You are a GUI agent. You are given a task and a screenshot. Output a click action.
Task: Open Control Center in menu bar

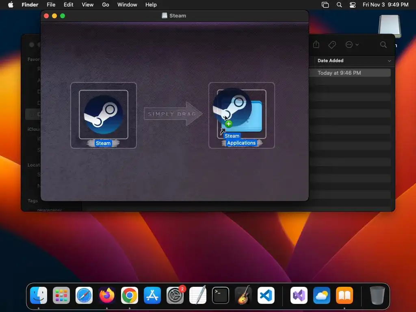(x=353, y=4)
